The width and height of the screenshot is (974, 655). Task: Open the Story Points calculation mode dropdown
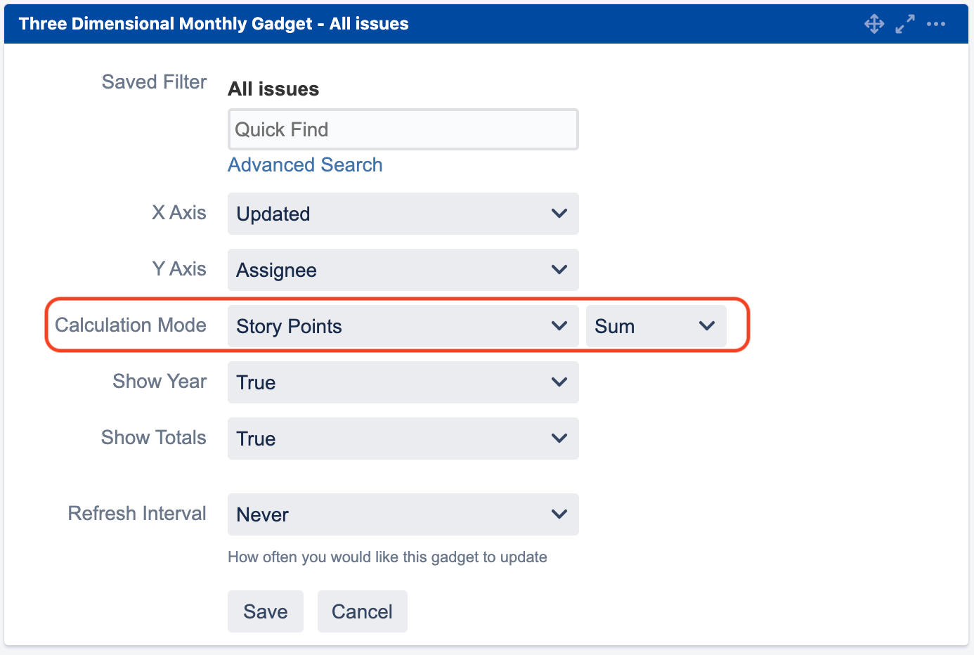tap(403, 326)
